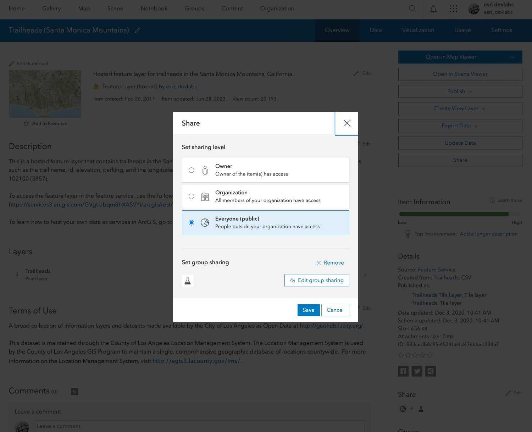This screenshot has width=532, height=432.
Task: Share the item on Facebook
Action: 403,371
